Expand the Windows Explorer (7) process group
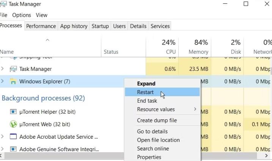The image size is (272, 161). [x=2, y=81]
